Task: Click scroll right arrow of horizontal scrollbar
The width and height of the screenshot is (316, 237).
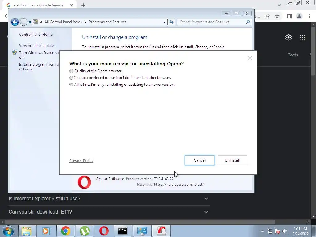Action: click(308, 222)
